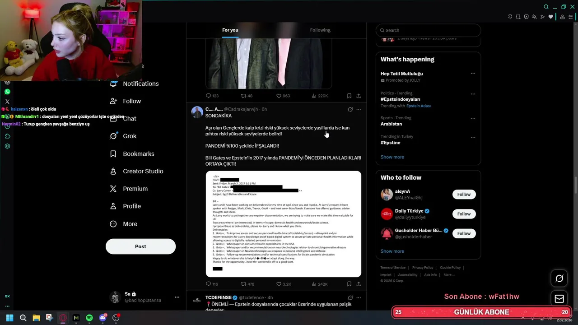Open Creator Studio
Viewport: 578px width, 325px height.
137,171
